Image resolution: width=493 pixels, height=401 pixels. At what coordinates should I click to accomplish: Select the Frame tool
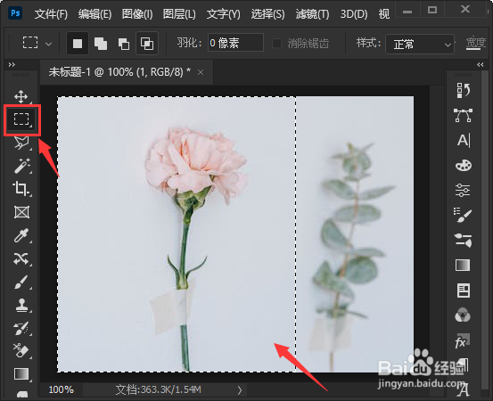[21, 212]
